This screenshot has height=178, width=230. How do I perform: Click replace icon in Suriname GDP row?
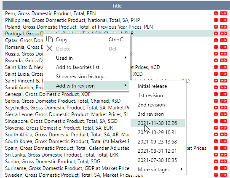pos(223,168)
